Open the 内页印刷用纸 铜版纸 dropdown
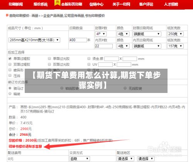Viewport: 193px width, 162px height. point(147,46)
